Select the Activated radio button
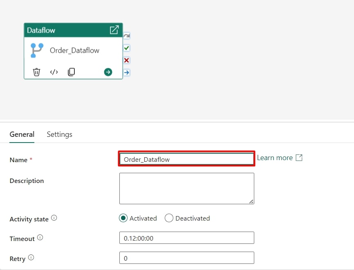Screen dimensions: 354x270 pos(123,218)
